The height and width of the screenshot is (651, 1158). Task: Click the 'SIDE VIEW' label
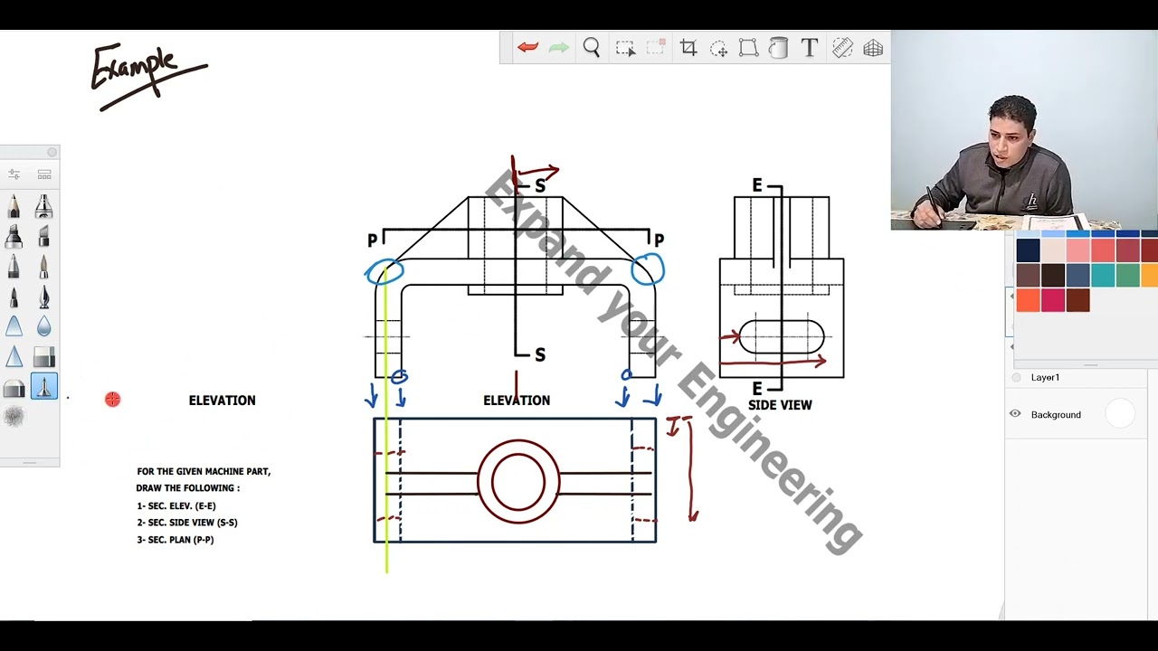[780, 405]
